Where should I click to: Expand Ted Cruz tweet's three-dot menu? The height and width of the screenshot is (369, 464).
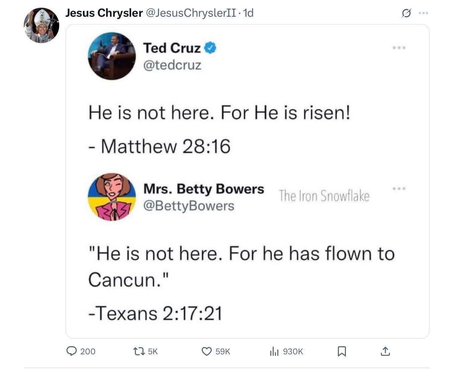399,48
